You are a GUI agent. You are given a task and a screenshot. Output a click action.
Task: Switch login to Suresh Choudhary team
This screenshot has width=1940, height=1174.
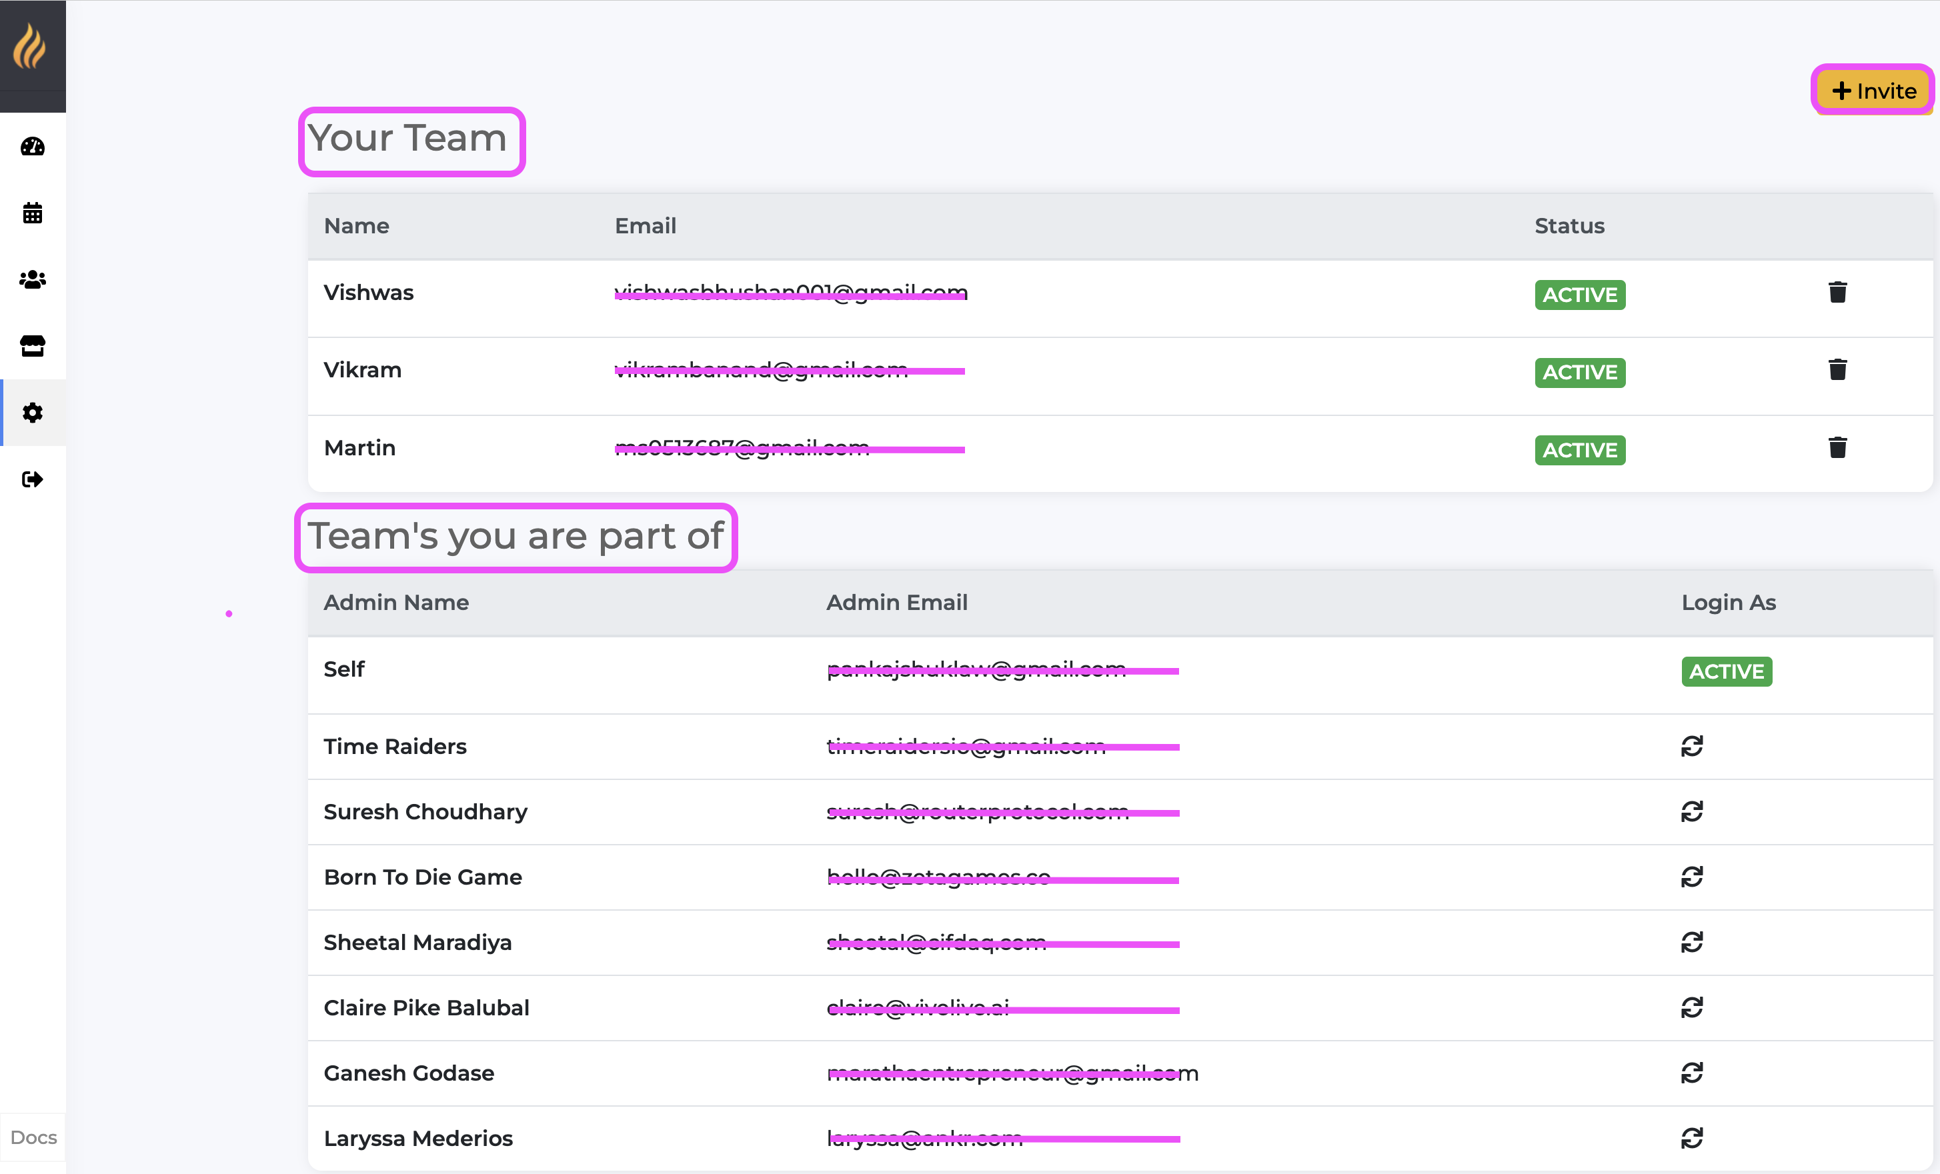point(1691,811)
